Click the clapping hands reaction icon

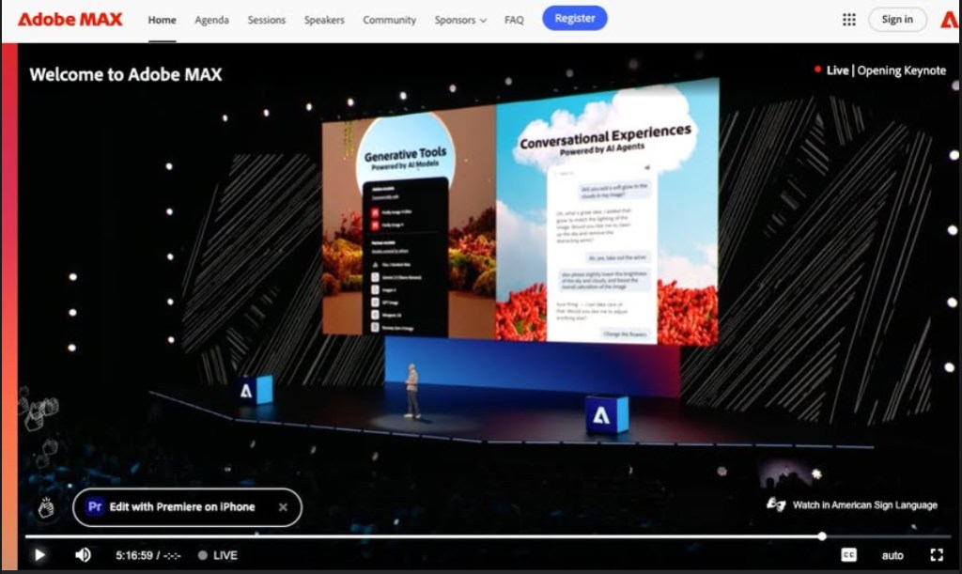tap(46, 507)
